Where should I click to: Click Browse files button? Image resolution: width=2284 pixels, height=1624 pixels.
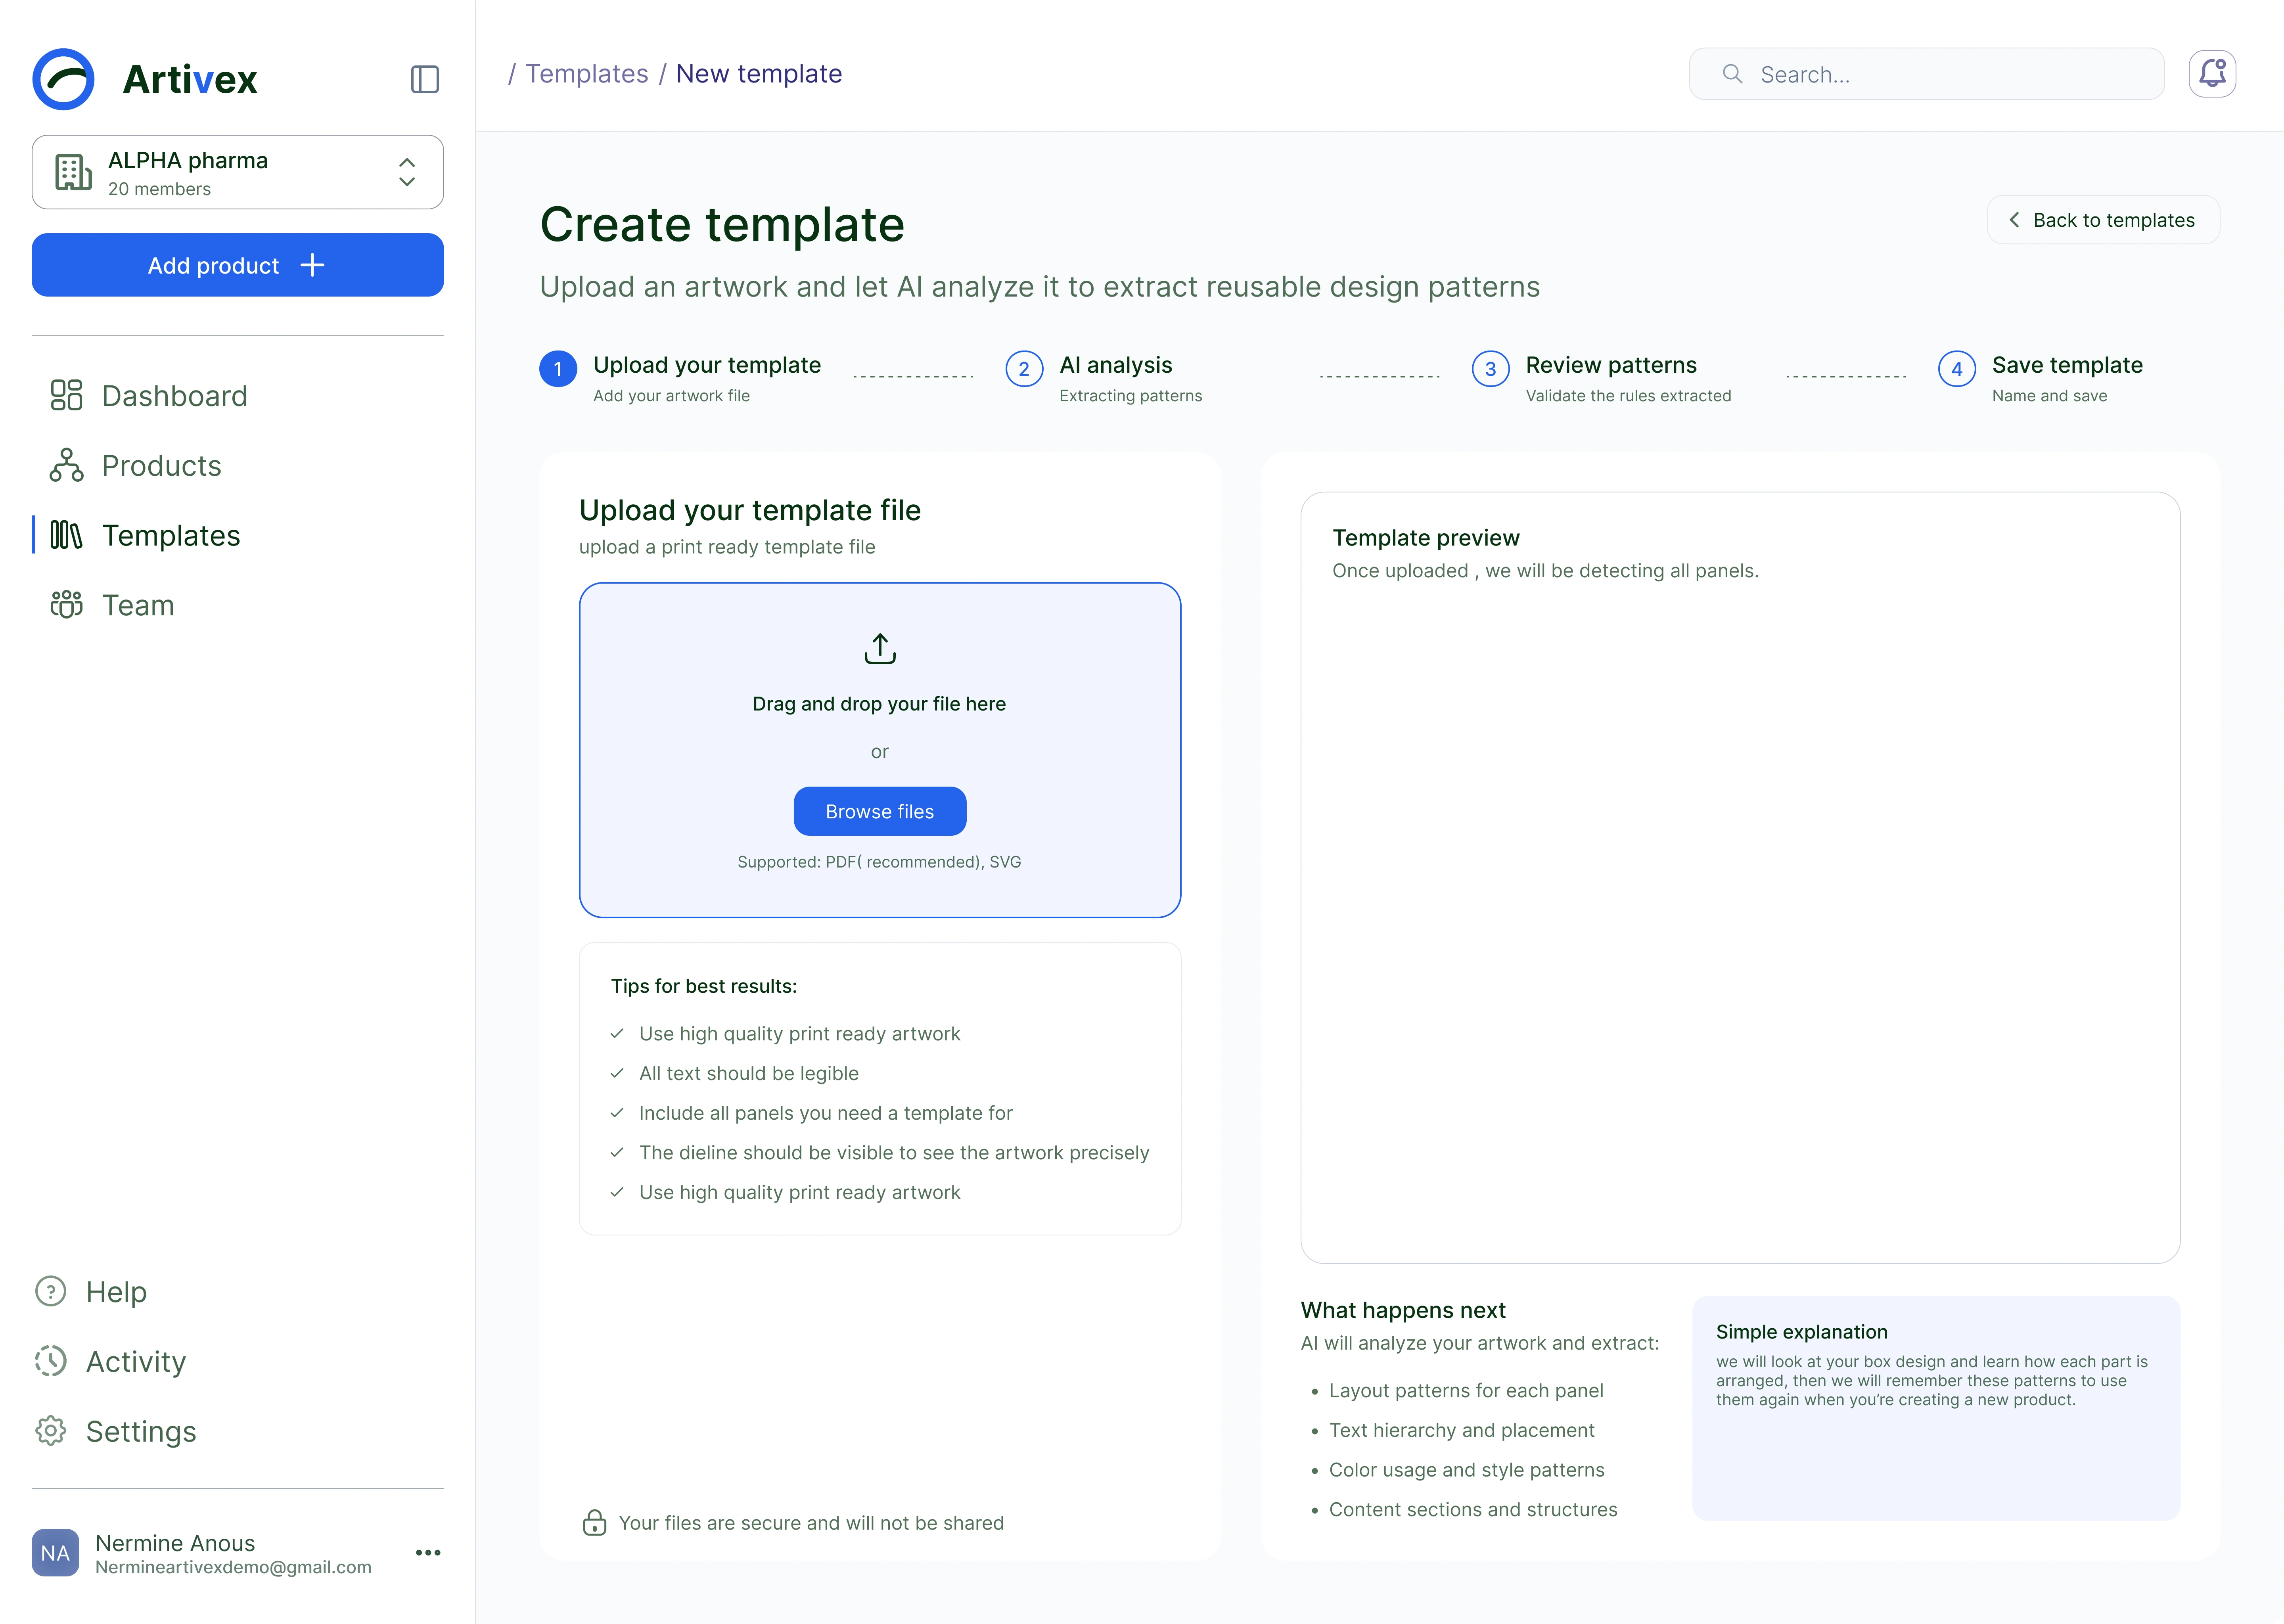pyautogui.click(x=880, y=811)
